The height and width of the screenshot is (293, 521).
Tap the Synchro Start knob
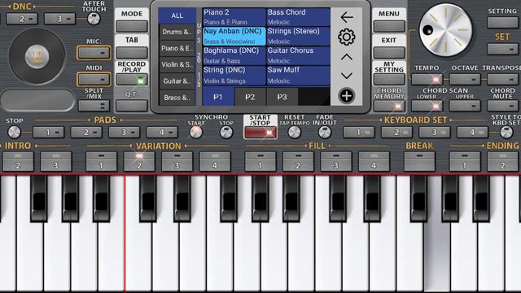[195, 133]
